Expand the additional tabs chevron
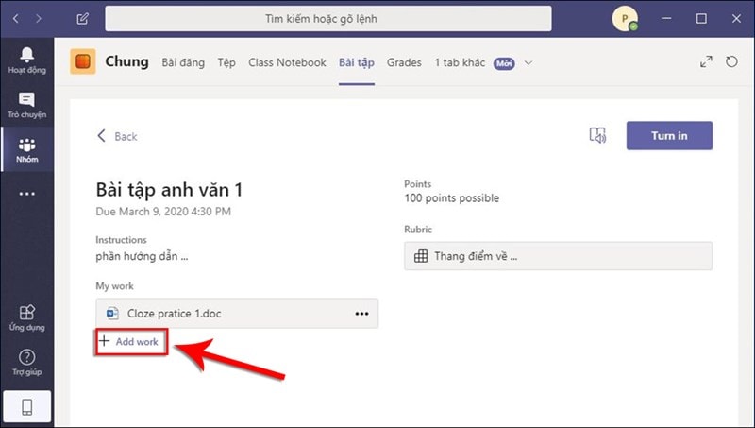 528,62
